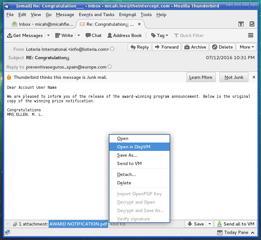Image resolution: width=261 pixels, height=240 pixels.
Task: Click the message date 07/12/2016 10:31 PM
Action: (230, 58)
